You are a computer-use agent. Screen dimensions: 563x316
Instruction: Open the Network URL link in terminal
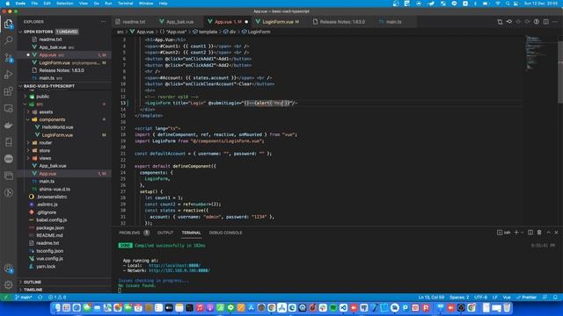(x=179, y=270)
